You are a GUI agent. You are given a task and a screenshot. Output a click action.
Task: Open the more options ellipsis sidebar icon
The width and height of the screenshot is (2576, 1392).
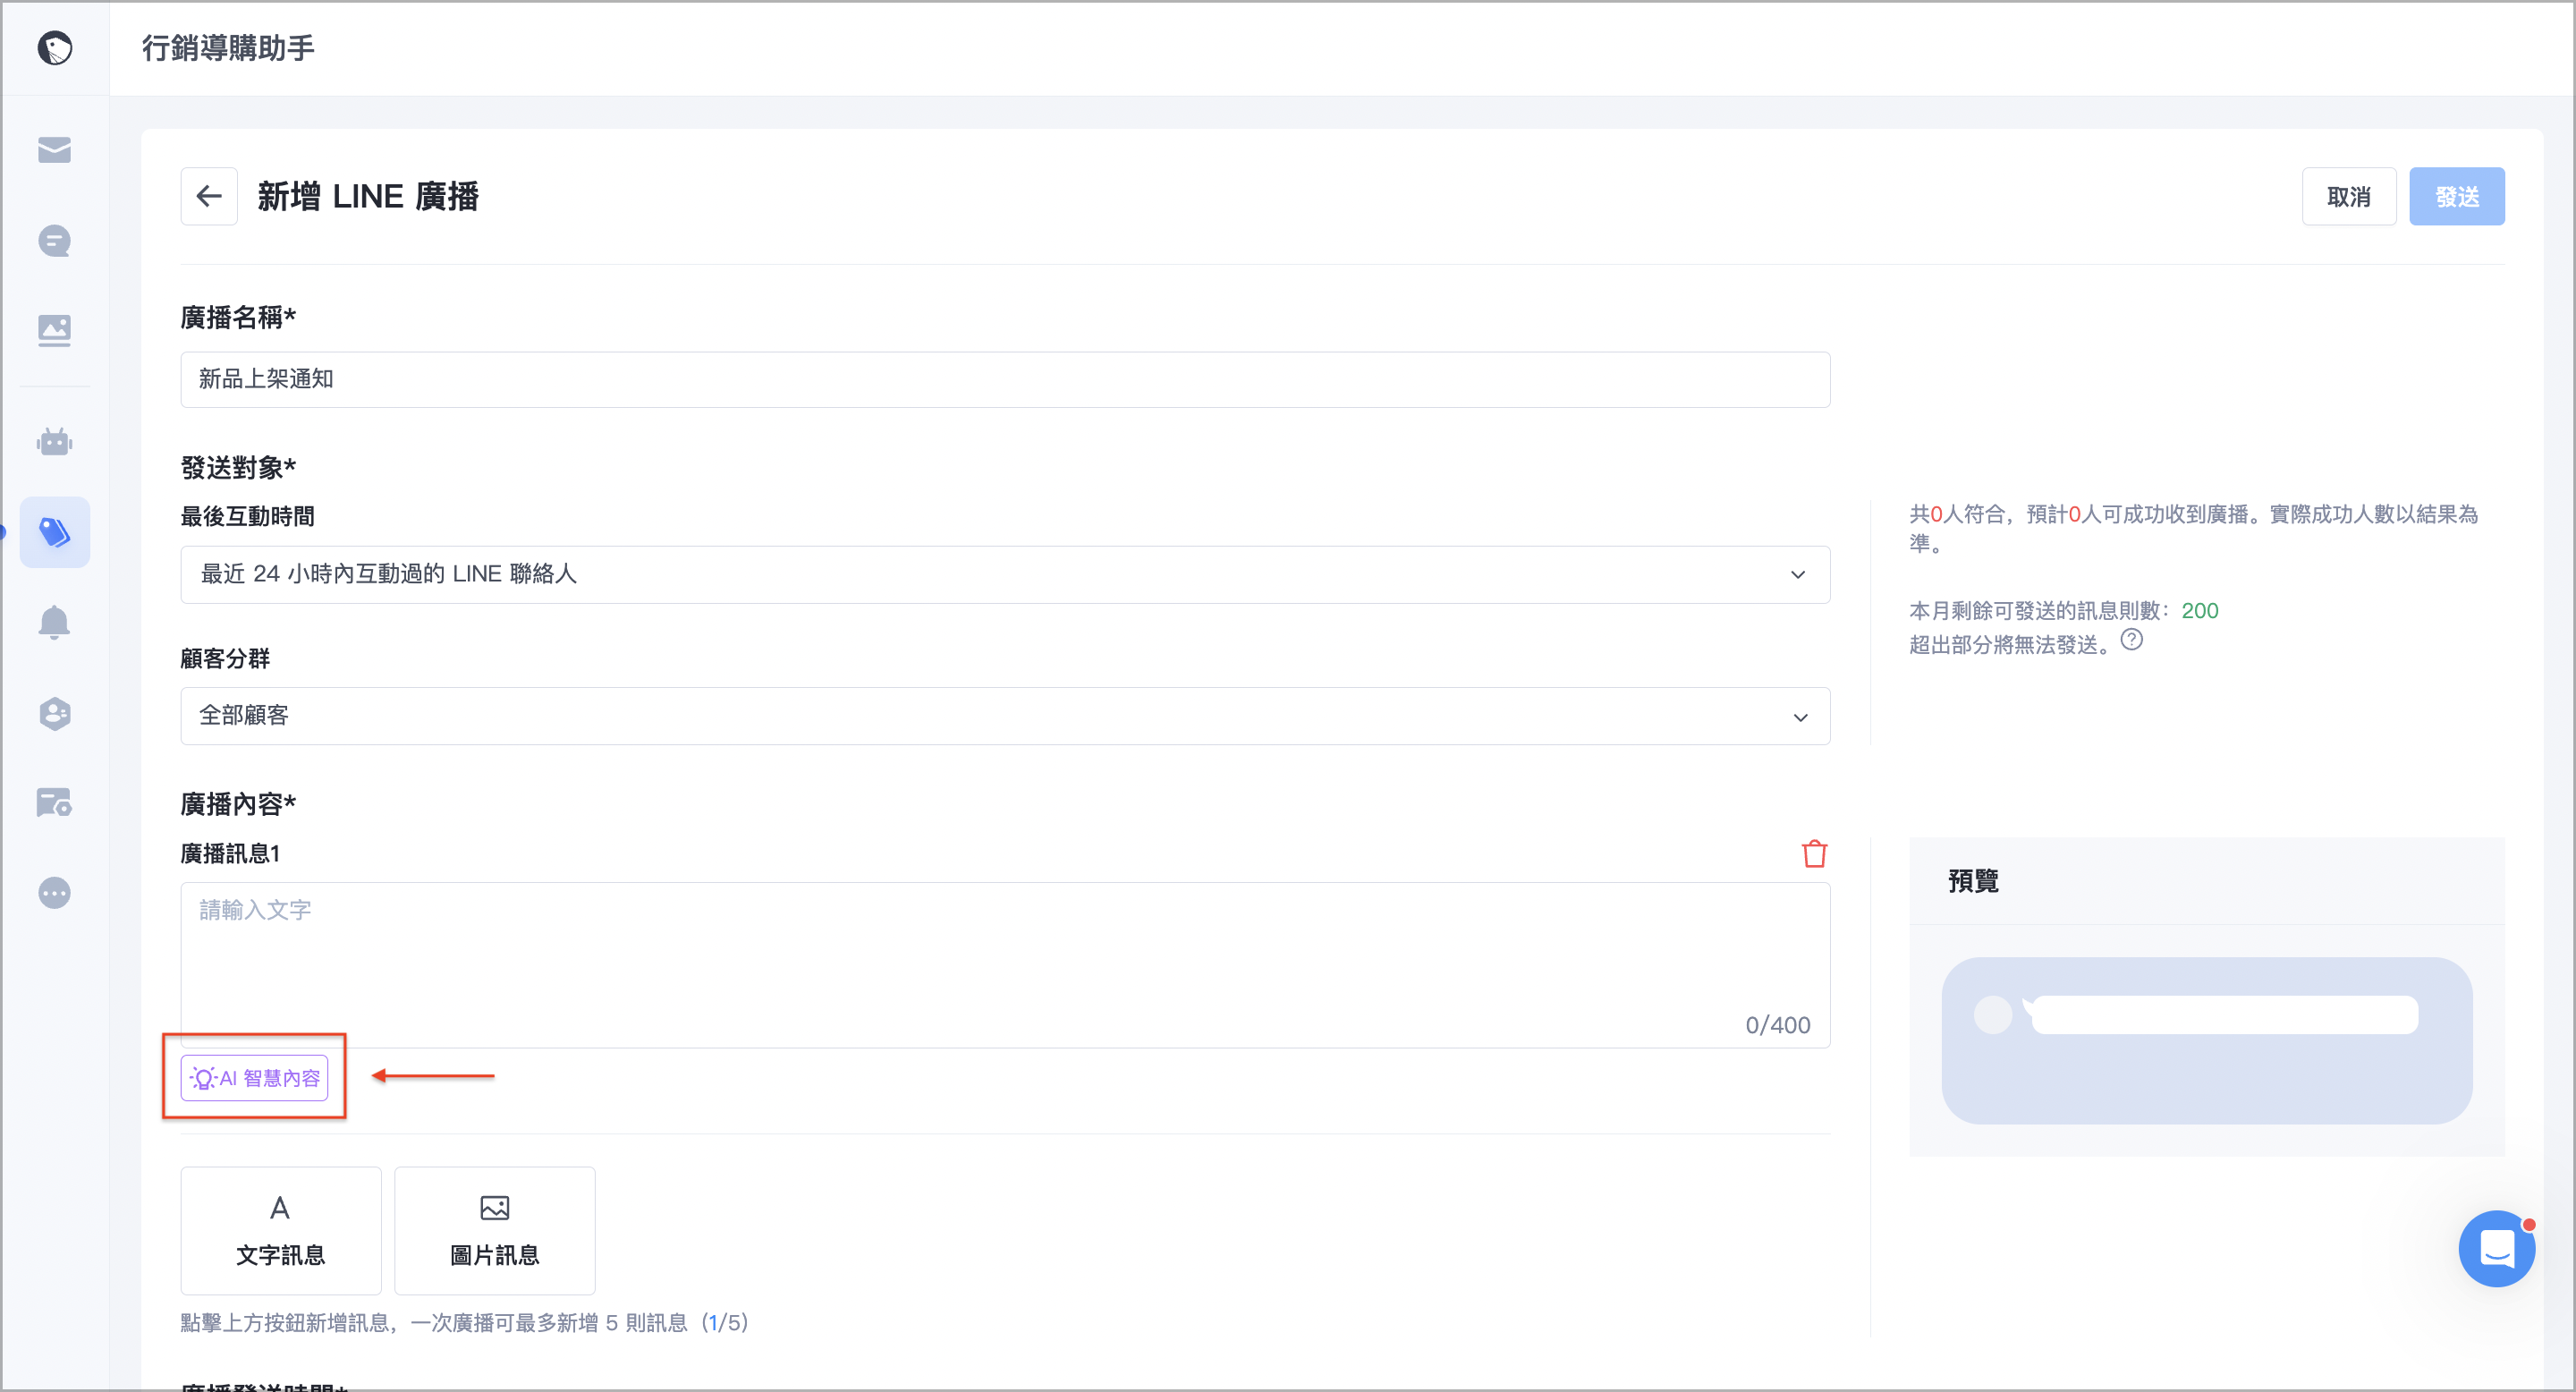click(54, 892)
